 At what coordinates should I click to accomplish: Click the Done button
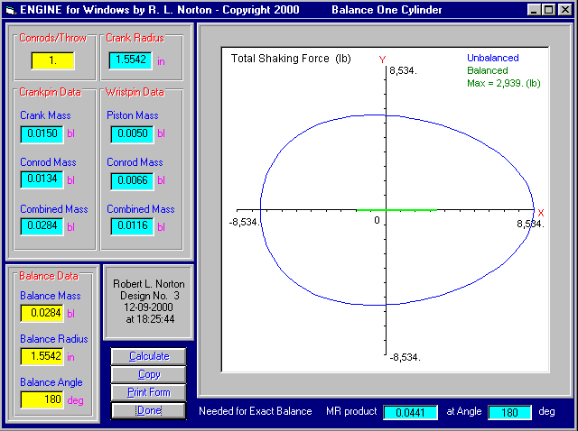click(x=148, y=410)
